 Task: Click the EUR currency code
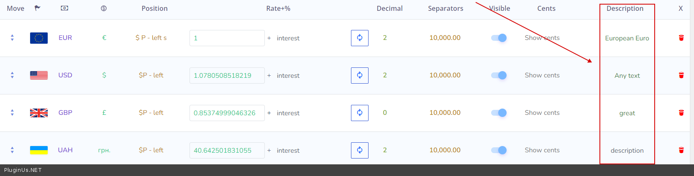point(65,38)
